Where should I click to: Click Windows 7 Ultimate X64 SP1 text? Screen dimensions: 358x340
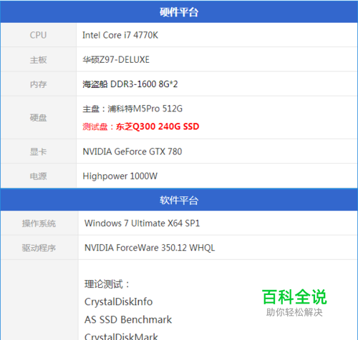point(142,224)
